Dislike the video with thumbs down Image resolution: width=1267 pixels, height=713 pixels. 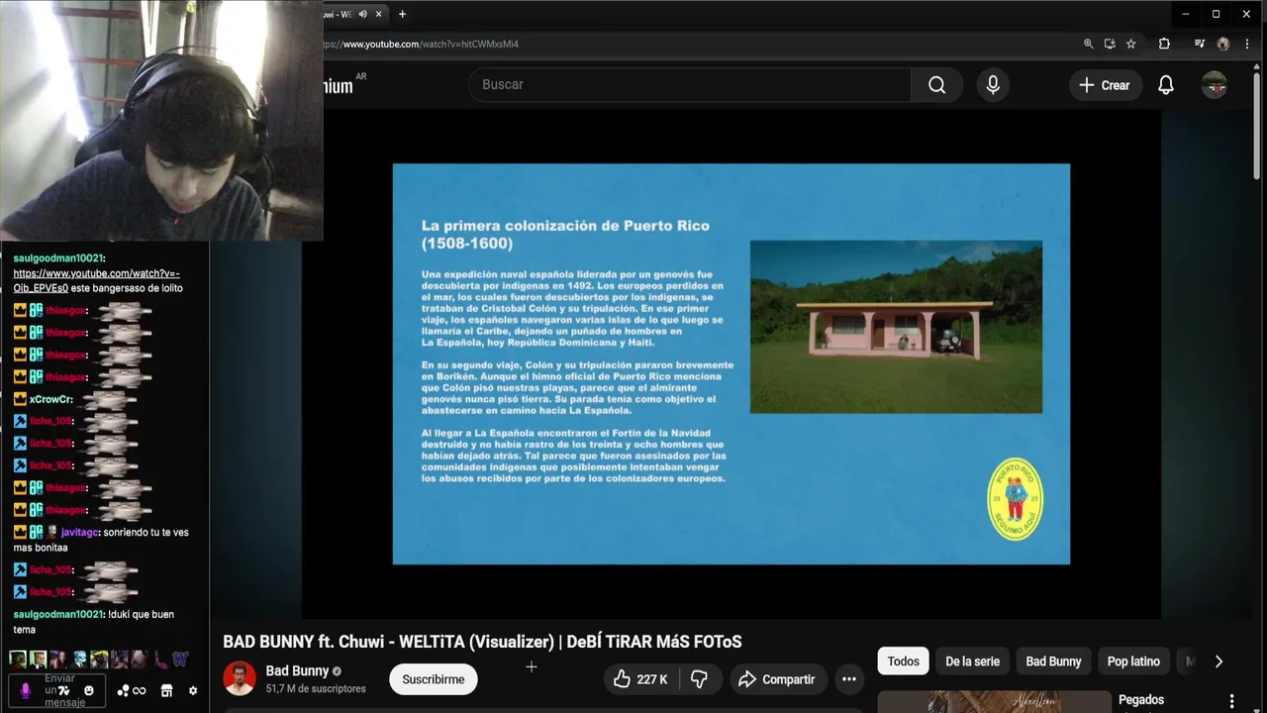(699, 679)
